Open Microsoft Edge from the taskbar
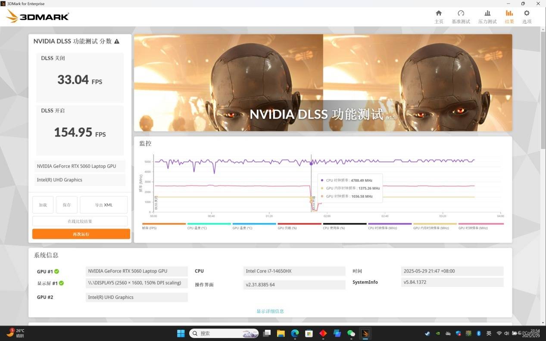This screenshot has width=546, height=341. [295, 333]
